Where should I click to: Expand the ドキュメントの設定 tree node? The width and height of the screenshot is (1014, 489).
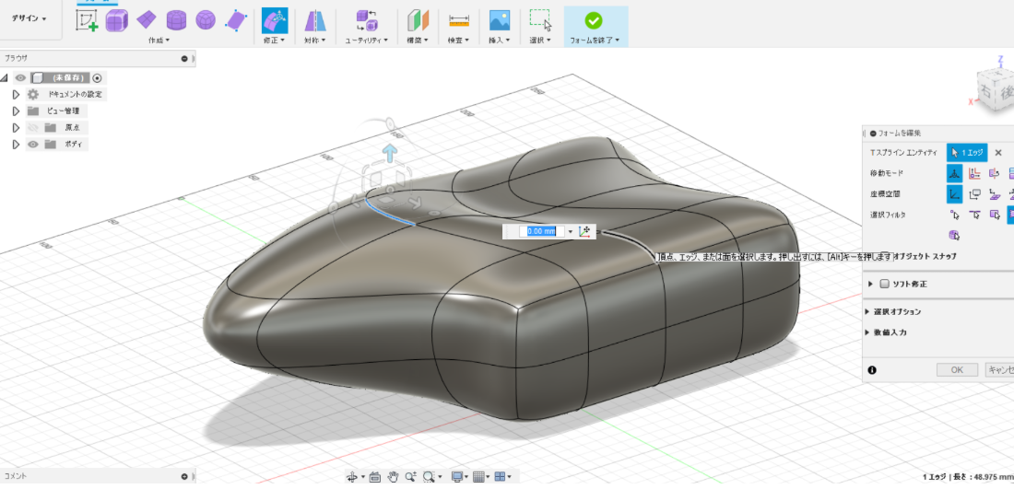tap(16, 94)
